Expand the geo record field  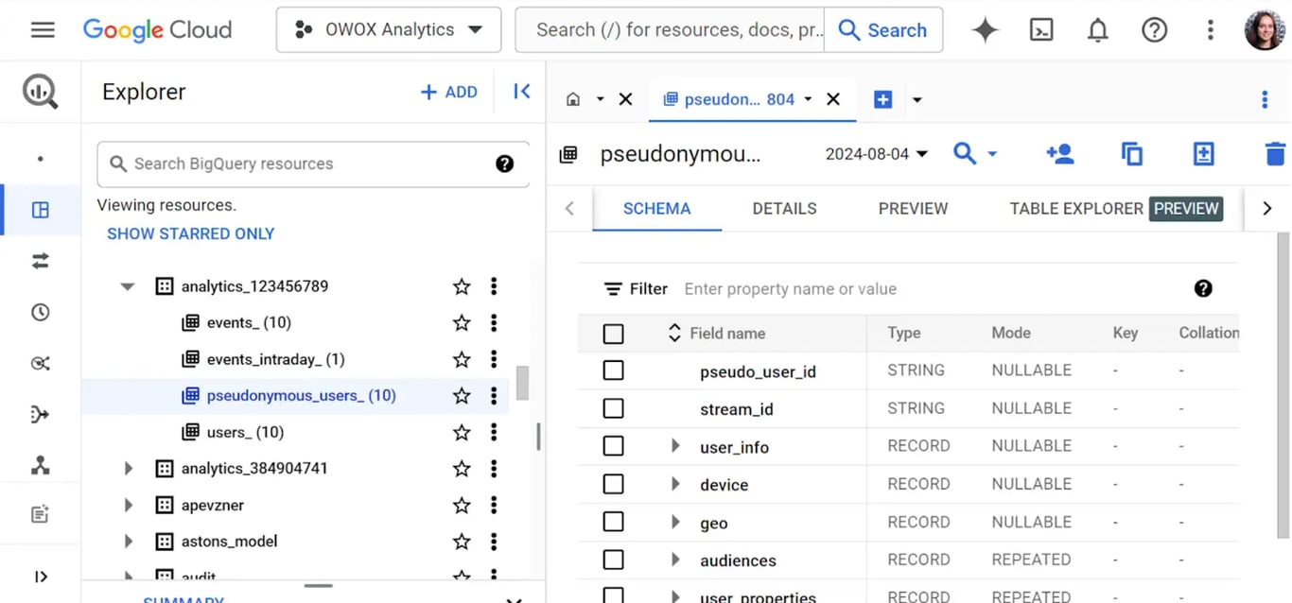coord(675,522)
